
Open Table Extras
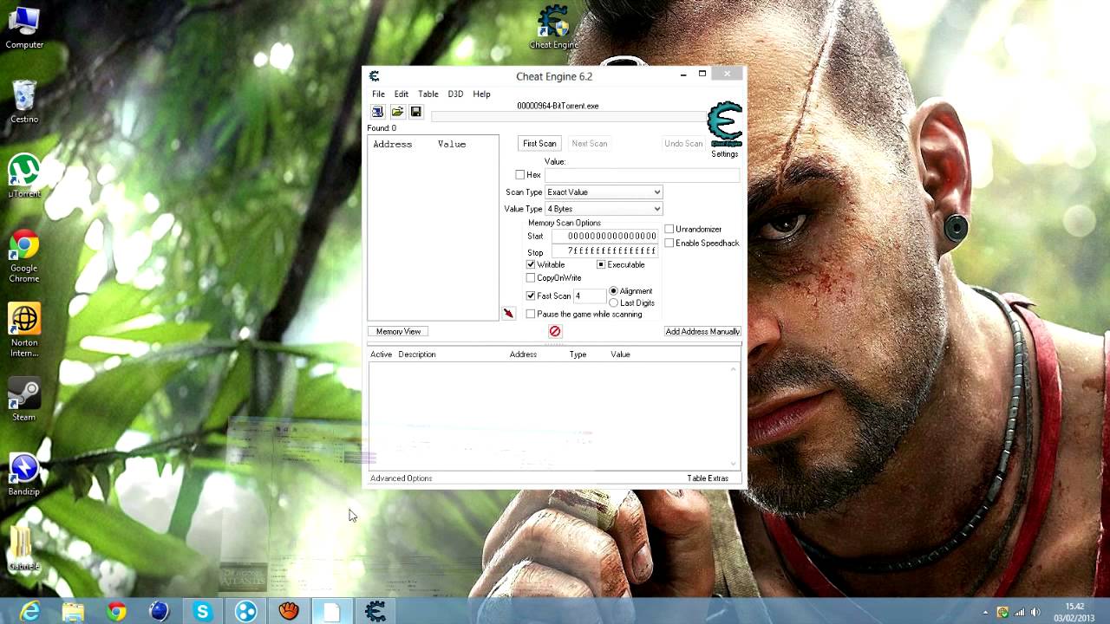[708, 478]
